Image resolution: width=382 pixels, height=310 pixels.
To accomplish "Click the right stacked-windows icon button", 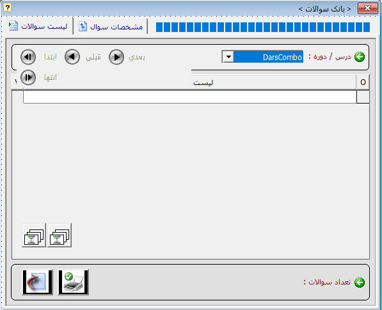I will coord(60,235).
